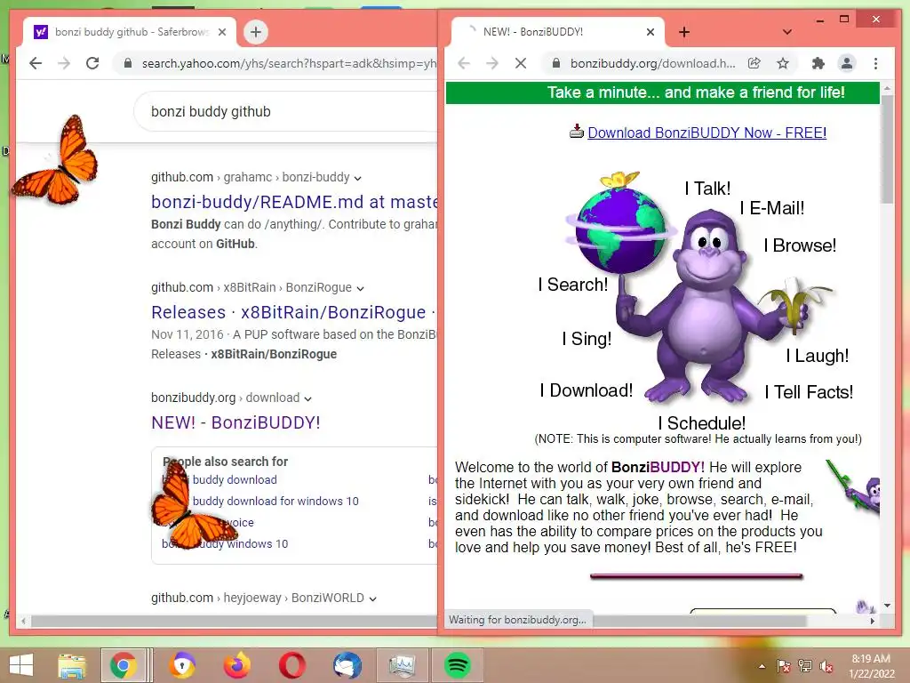This screenshot has height=683, width=910.
Task: Click the muted volume tray icon
Action: (826, 666)
